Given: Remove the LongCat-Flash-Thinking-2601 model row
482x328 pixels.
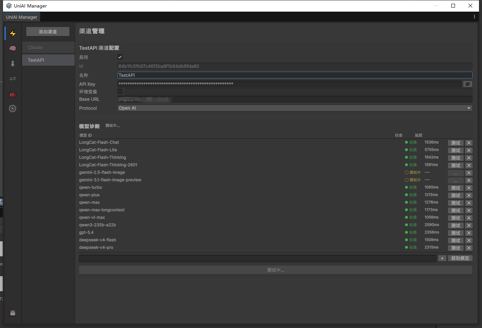Looking at the screenshot, I should point(469,166).
